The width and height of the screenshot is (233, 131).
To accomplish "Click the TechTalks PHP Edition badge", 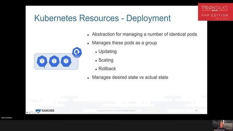I will point(216,12).
